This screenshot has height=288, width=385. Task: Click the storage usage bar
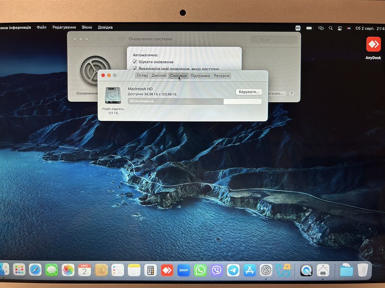[x=195, y=101]
